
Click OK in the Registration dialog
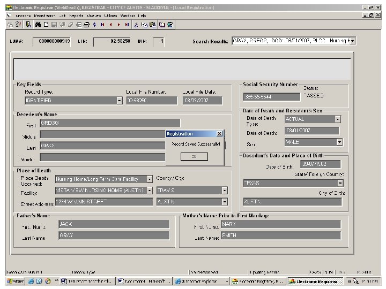pos(194,156)
